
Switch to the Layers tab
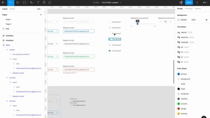coord(5,9)
